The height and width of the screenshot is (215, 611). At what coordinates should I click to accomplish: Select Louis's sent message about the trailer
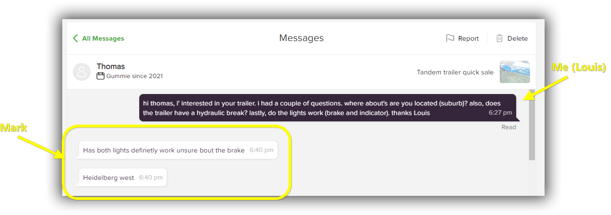(x=328, y=108)
